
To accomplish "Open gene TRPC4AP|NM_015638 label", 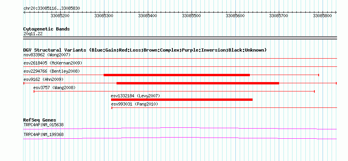I will [43, 125].
